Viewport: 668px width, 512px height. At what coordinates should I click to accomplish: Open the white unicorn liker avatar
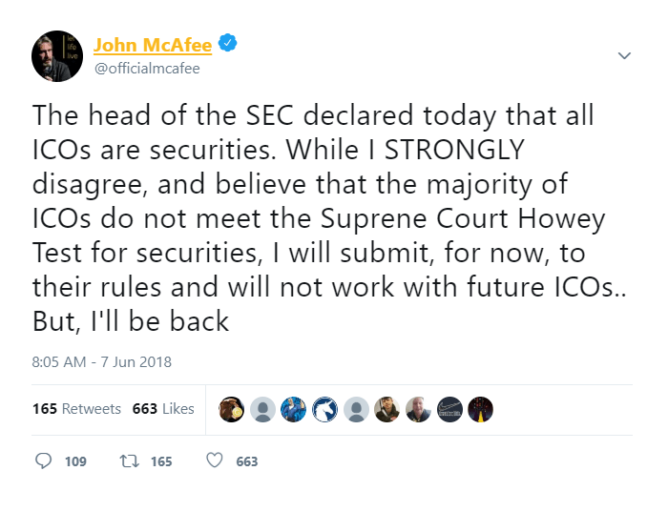(x=324, y=409)
